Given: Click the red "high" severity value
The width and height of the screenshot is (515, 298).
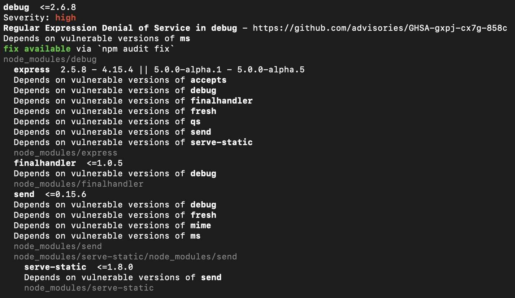Looking at the screenshot, I should pyautogui.click(x=65, y=18).
